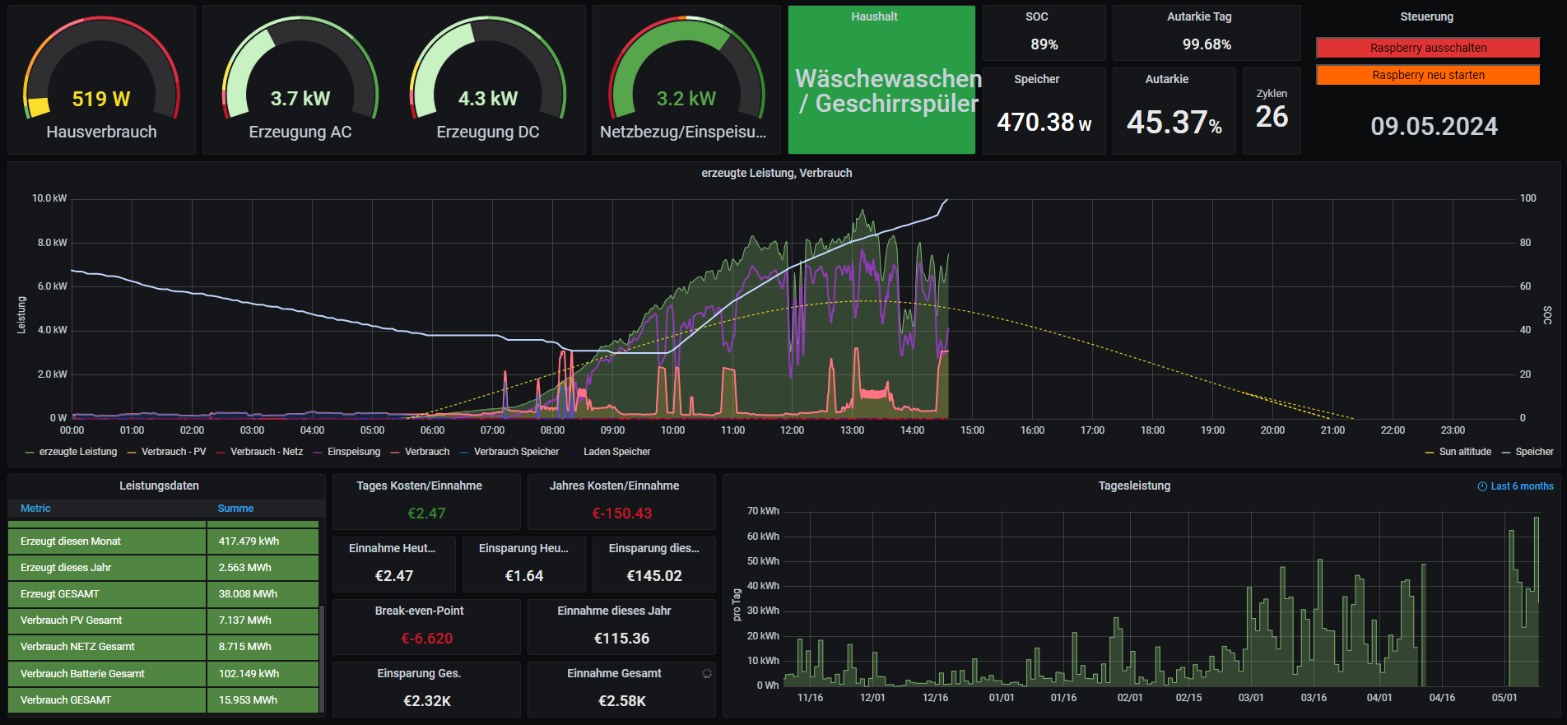The image size is (1567, 725).
Task: Toggle the erzeugte Leistung legend series
Action: coord(78,452)
